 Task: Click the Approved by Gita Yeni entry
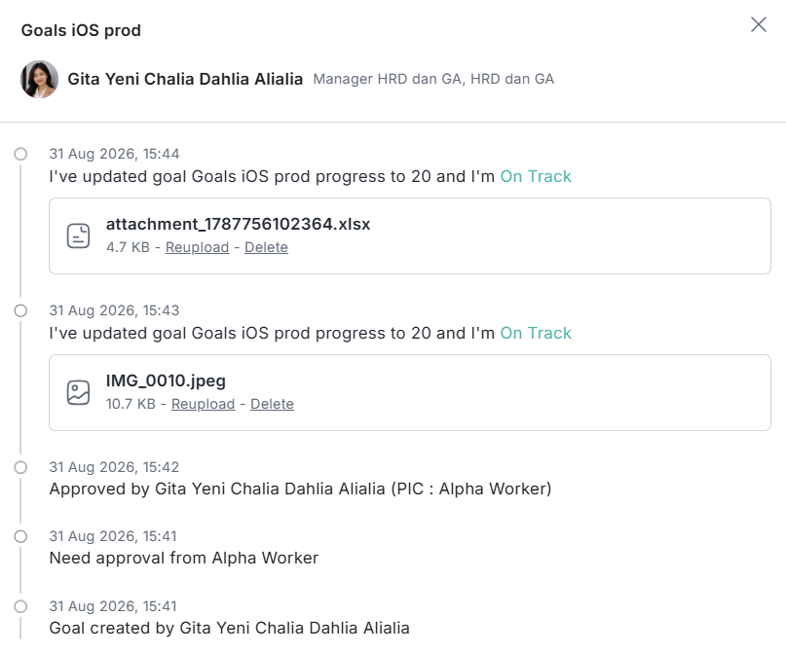[300, 489]
